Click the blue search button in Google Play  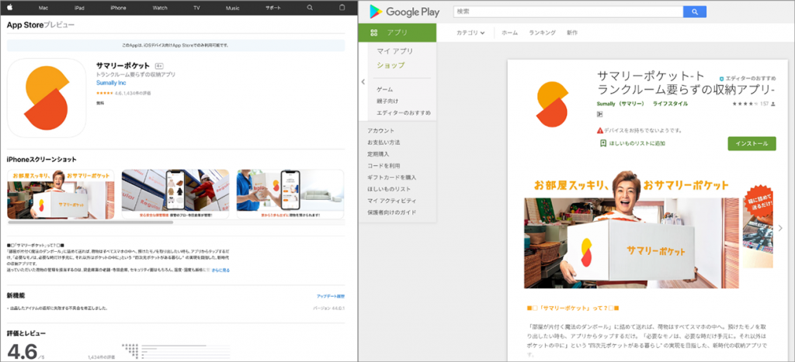(x=695, y=12)
